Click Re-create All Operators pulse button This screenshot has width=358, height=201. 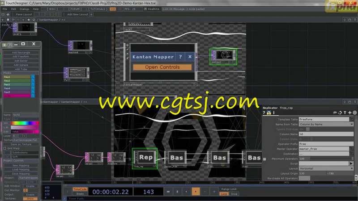pos(305,178)
